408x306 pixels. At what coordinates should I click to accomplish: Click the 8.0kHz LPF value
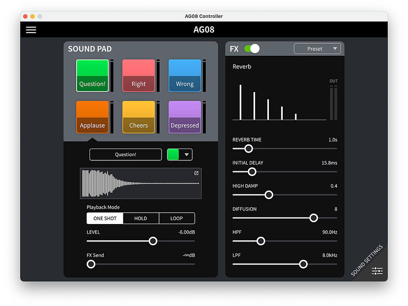(330, 255)
